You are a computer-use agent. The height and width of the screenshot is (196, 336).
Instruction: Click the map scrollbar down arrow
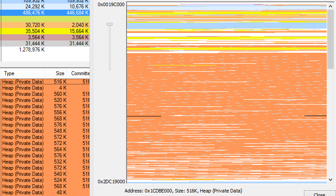331,179
